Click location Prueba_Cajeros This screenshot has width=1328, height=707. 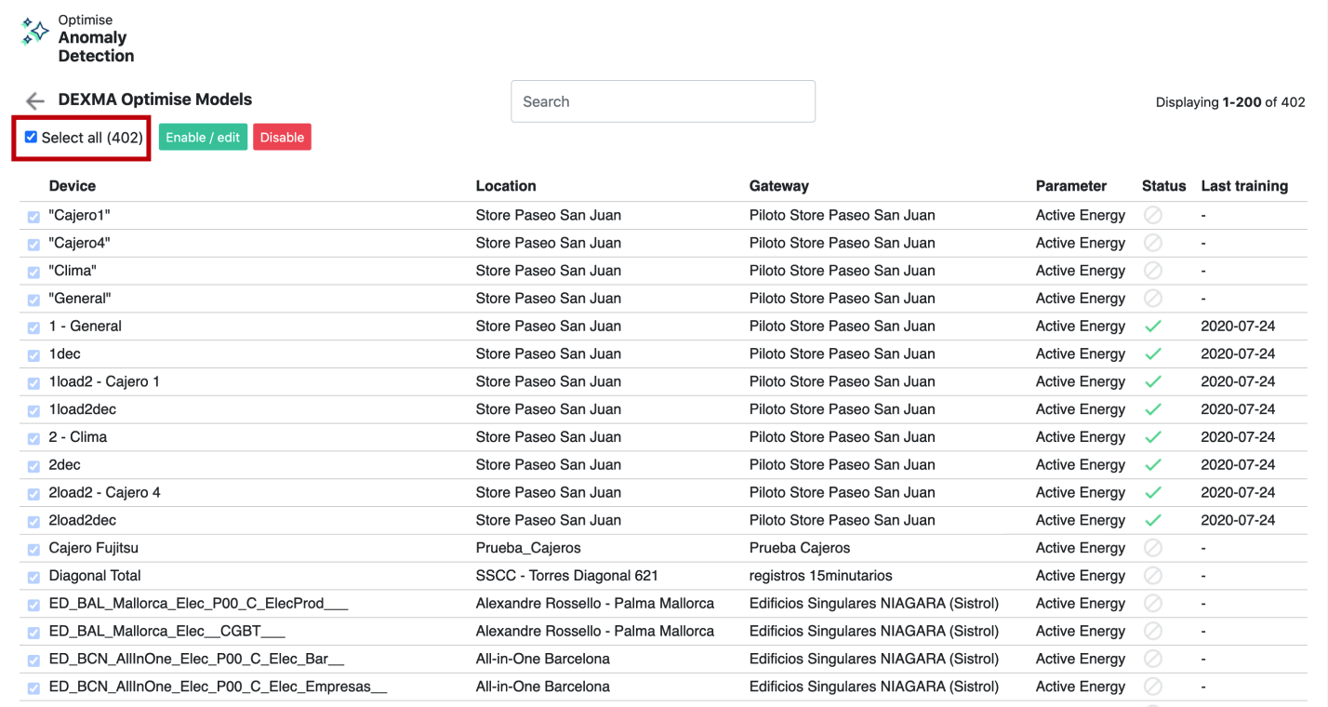[528, 548]
